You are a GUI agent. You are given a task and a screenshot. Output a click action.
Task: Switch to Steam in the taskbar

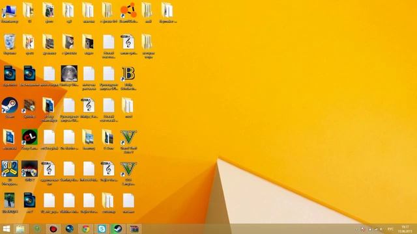coord(118,229)
